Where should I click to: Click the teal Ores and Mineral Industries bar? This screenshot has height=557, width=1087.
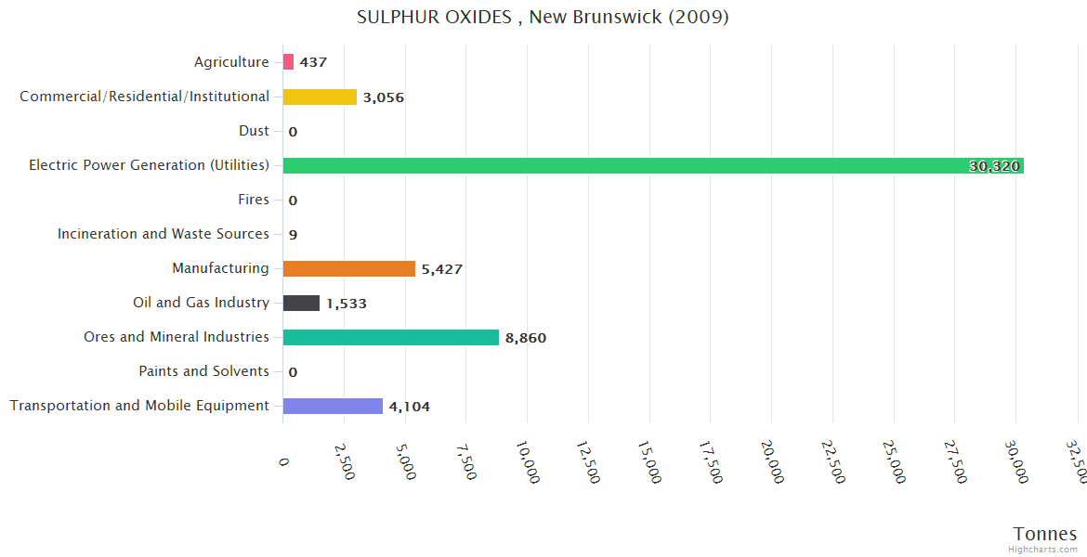(x=390, y=337)
